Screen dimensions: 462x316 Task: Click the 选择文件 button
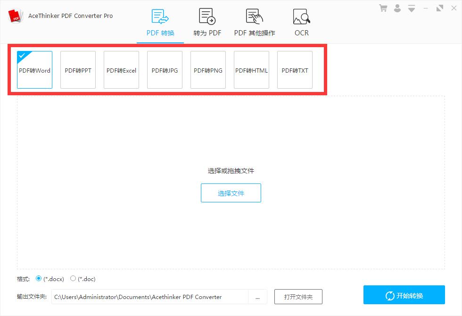[231, 193]
